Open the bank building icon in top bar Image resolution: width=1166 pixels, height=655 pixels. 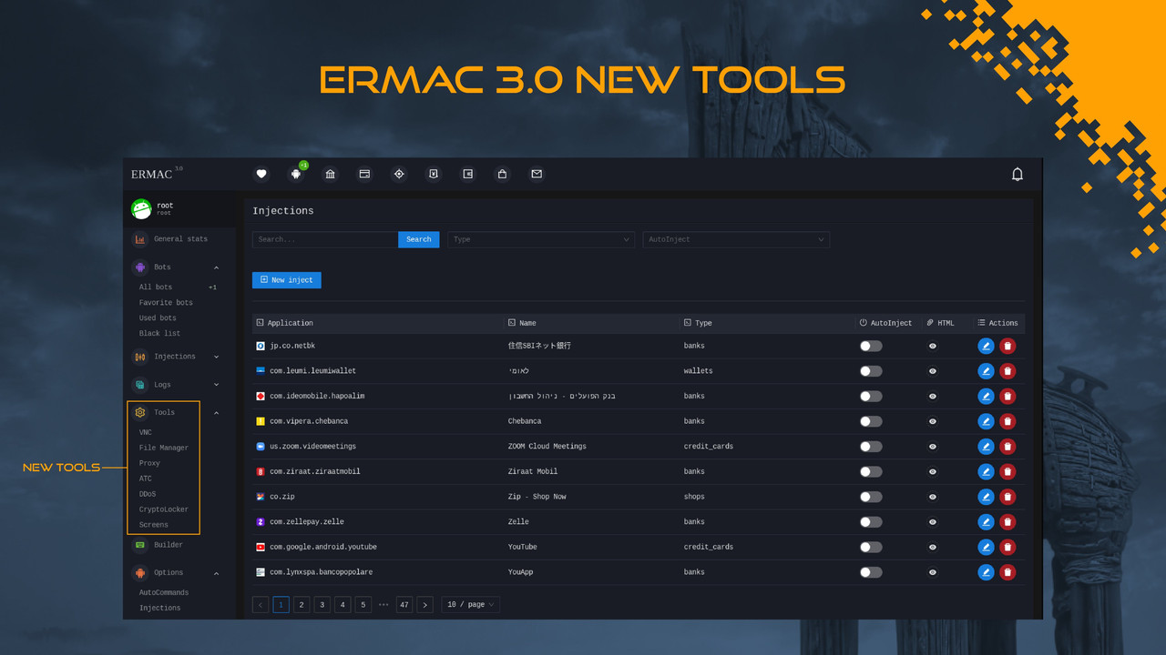[x=331, y=174]
